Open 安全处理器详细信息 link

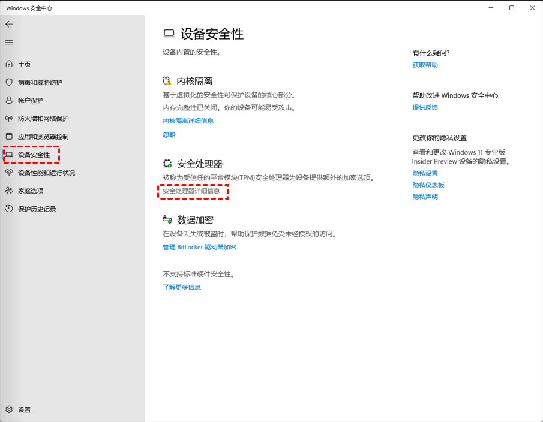(191, 191)
